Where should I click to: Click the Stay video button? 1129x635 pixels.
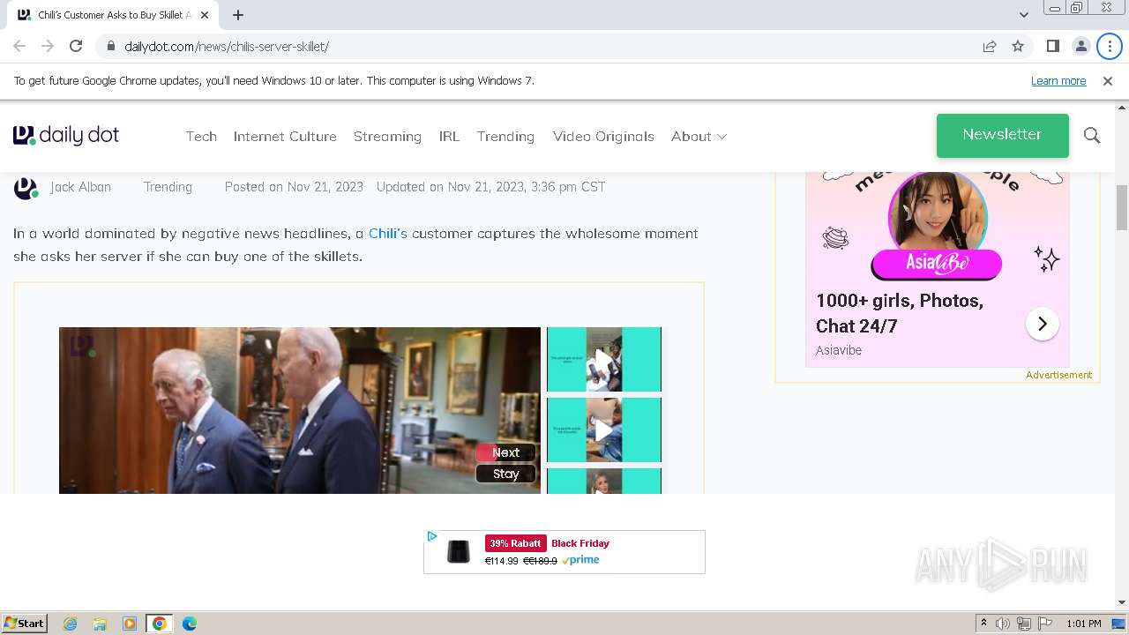point(505,474)
